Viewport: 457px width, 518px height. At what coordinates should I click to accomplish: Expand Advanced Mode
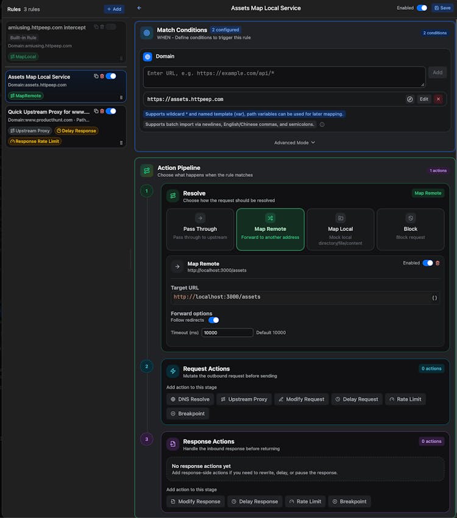point(295,143)
